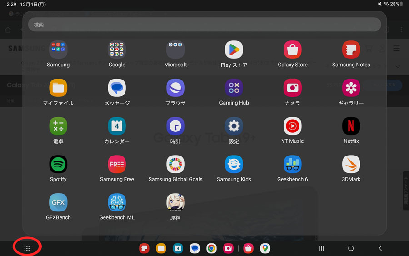
Task: Open ギャラリー app
Action: coord(351,88)
